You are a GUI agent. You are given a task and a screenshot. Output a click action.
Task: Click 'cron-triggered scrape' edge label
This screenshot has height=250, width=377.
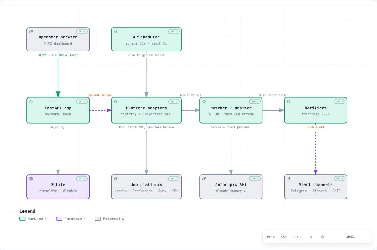click(x=146, y=55)
